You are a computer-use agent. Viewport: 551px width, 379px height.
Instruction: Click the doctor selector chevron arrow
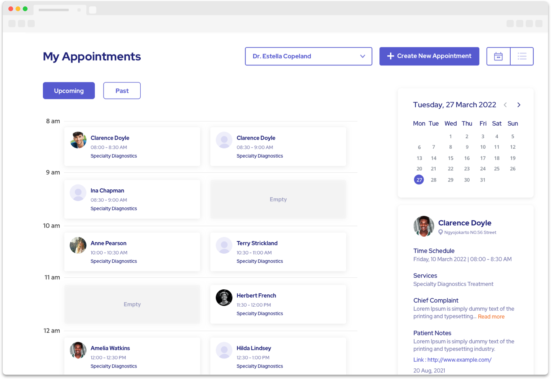(x=362, y=57)
